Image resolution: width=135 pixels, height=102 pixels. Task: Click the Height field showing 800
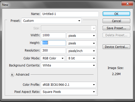coord(53,43)
